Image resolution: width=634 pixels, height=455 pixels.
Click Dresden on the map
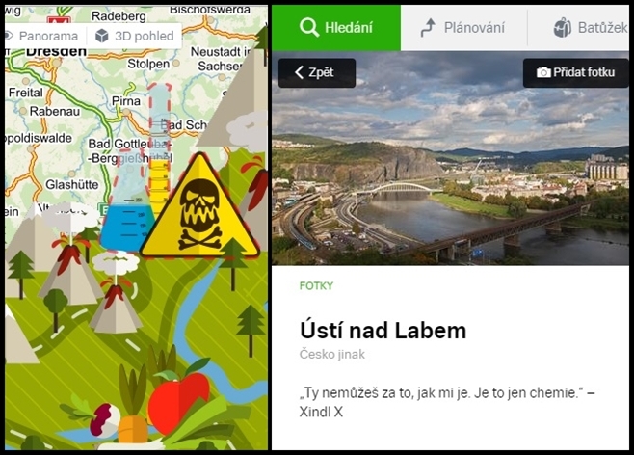click(56, 52)
